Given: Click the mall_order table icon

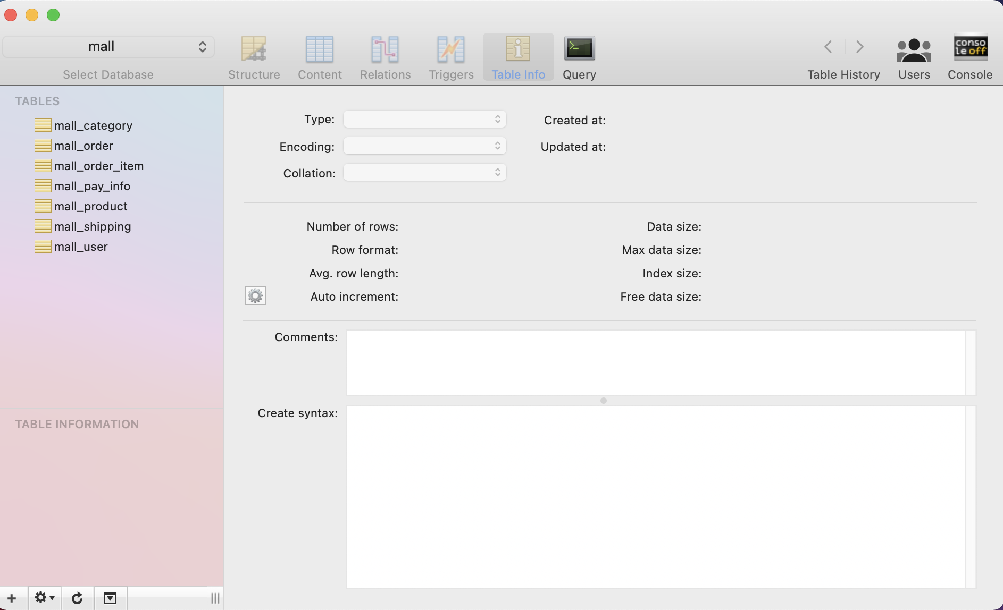Looking at the screenshot, I should click(x=43, y=145).
